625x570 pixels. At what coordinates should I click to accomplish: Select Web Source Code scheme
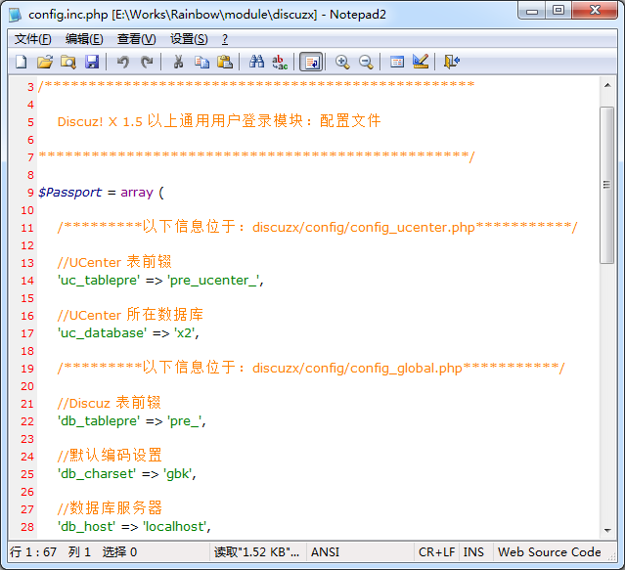click(549, 552)
